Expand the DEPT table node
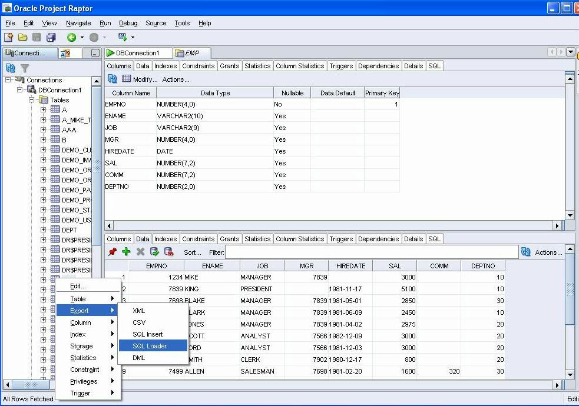This screenshot has height=406, width=579. pos(44,230)
